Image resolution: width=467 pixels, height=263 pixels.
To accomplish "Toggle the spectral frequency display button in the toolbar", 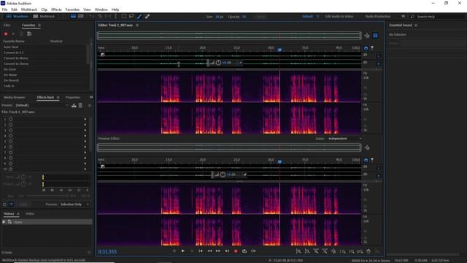I will click(81, 16).
